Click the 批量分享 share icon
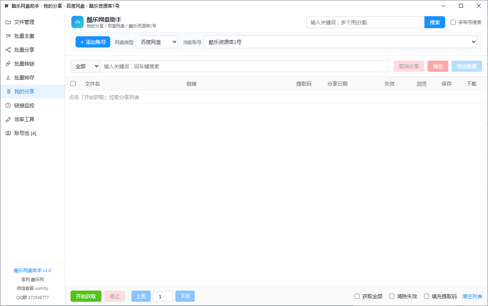Image resolution: width=488 pixels, height=306 pixels. (x=8, y=50)
